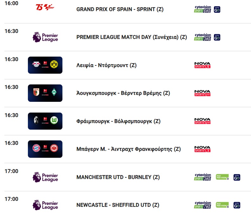Open GRAND PRIX OF SPAIN - SPRINT listing

pos(120,9)
